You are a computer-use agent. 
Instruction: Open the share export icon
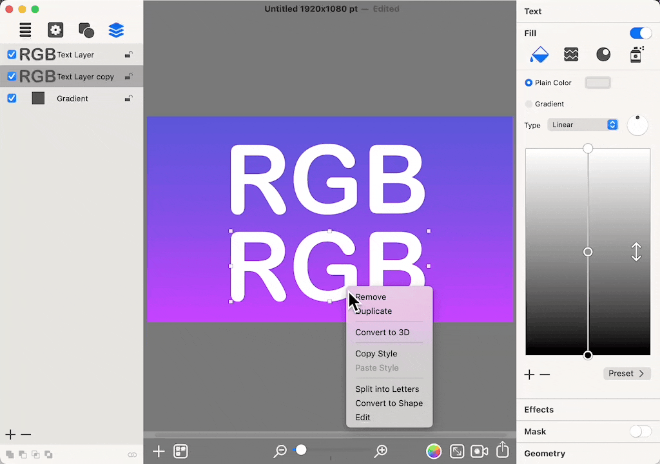[x=503, y=450]
